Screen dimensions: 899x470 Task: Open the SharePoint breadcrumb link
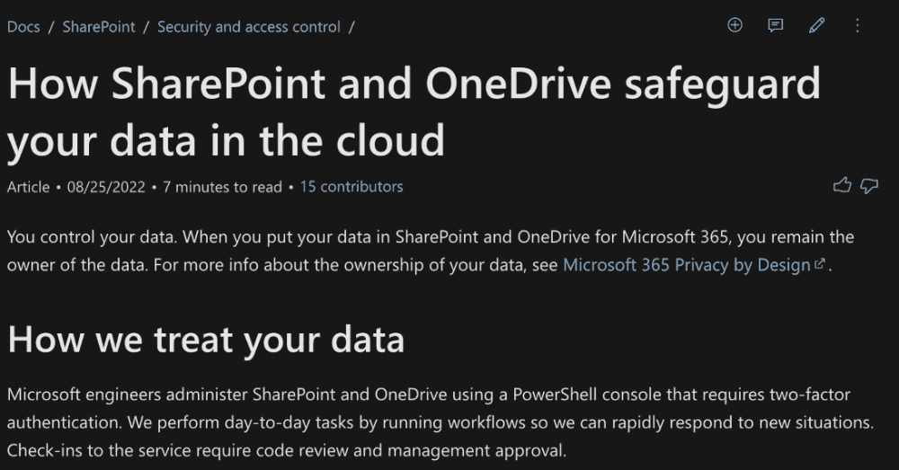click(x=99, y=27)
